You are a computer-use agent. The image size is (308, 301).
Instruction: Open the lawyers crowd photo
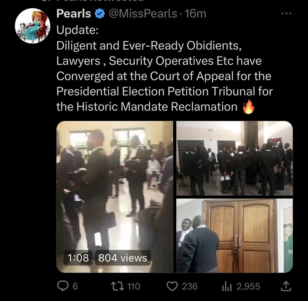[x=234, y=158]
